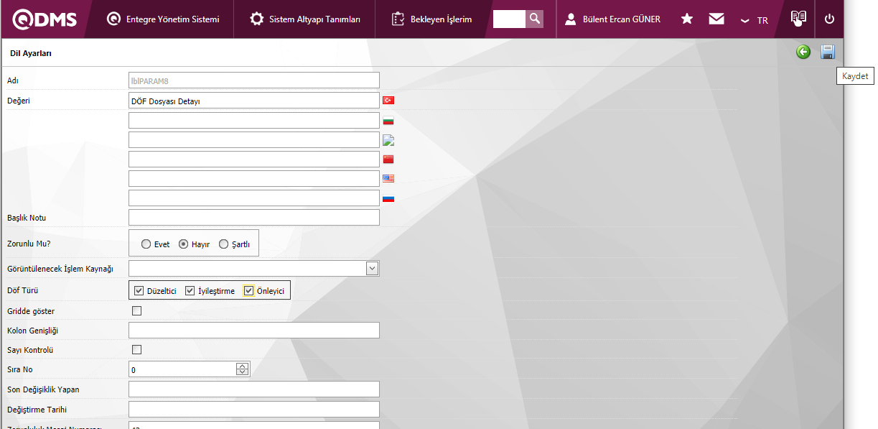Click Değiştirme Tarihi field

click(x=253, y=410)
